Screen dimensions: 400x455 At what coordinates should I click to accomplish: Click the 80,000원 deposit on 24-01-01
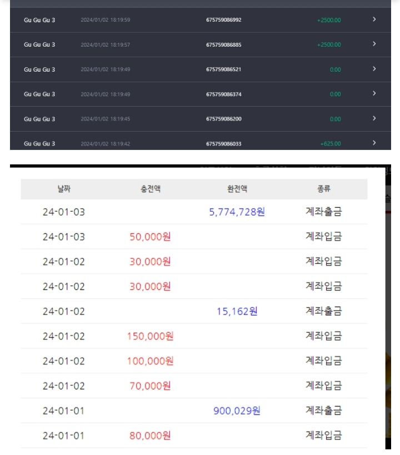150,436
